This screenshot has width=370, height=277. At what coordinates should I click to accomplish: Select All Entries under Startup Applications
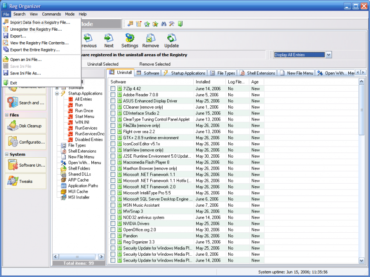tap(83, 99)
